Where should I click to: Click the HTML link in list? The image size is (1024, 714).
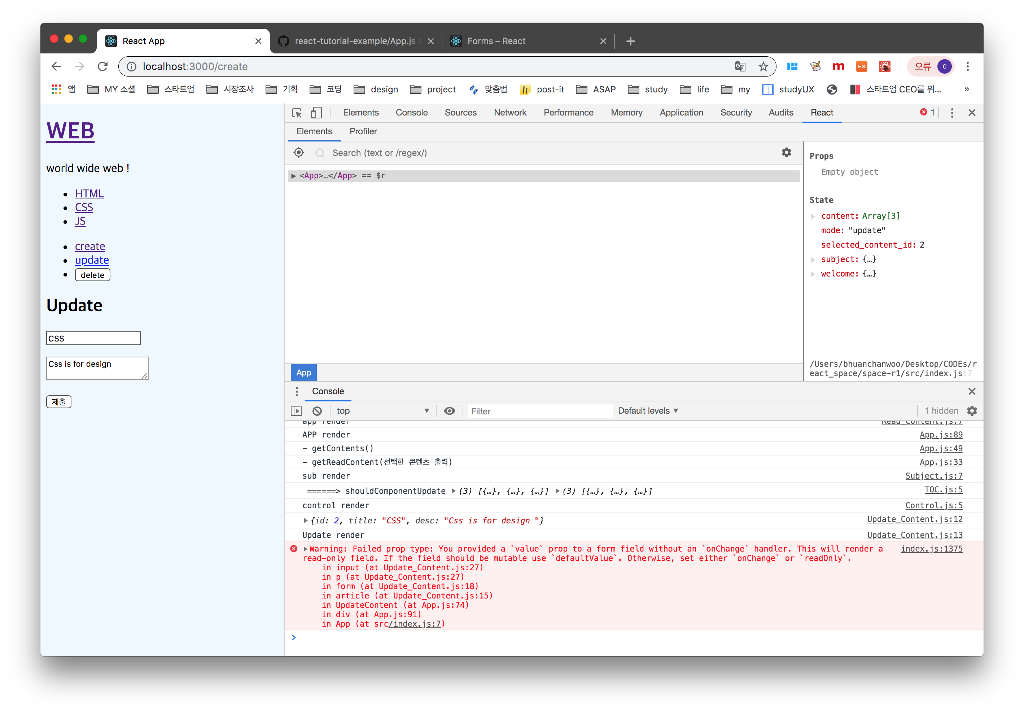89,193
